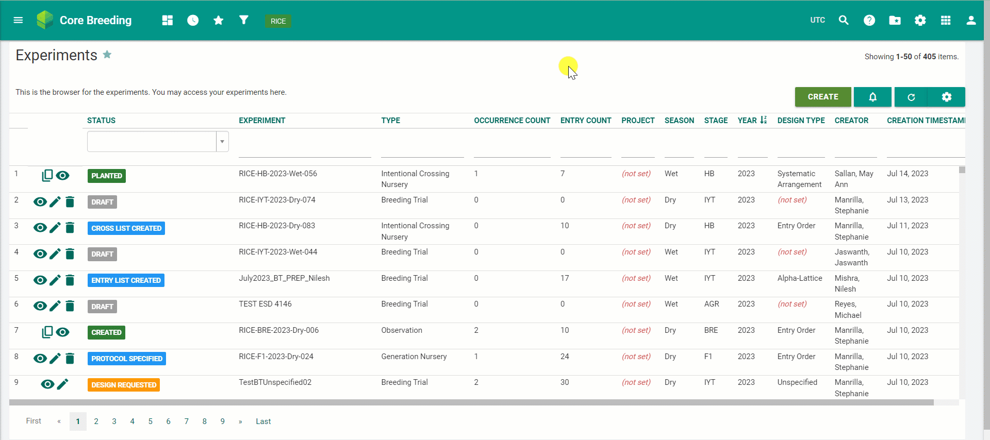Open the hamburger navigation menu
990x440 pixels.
point(18,20)
